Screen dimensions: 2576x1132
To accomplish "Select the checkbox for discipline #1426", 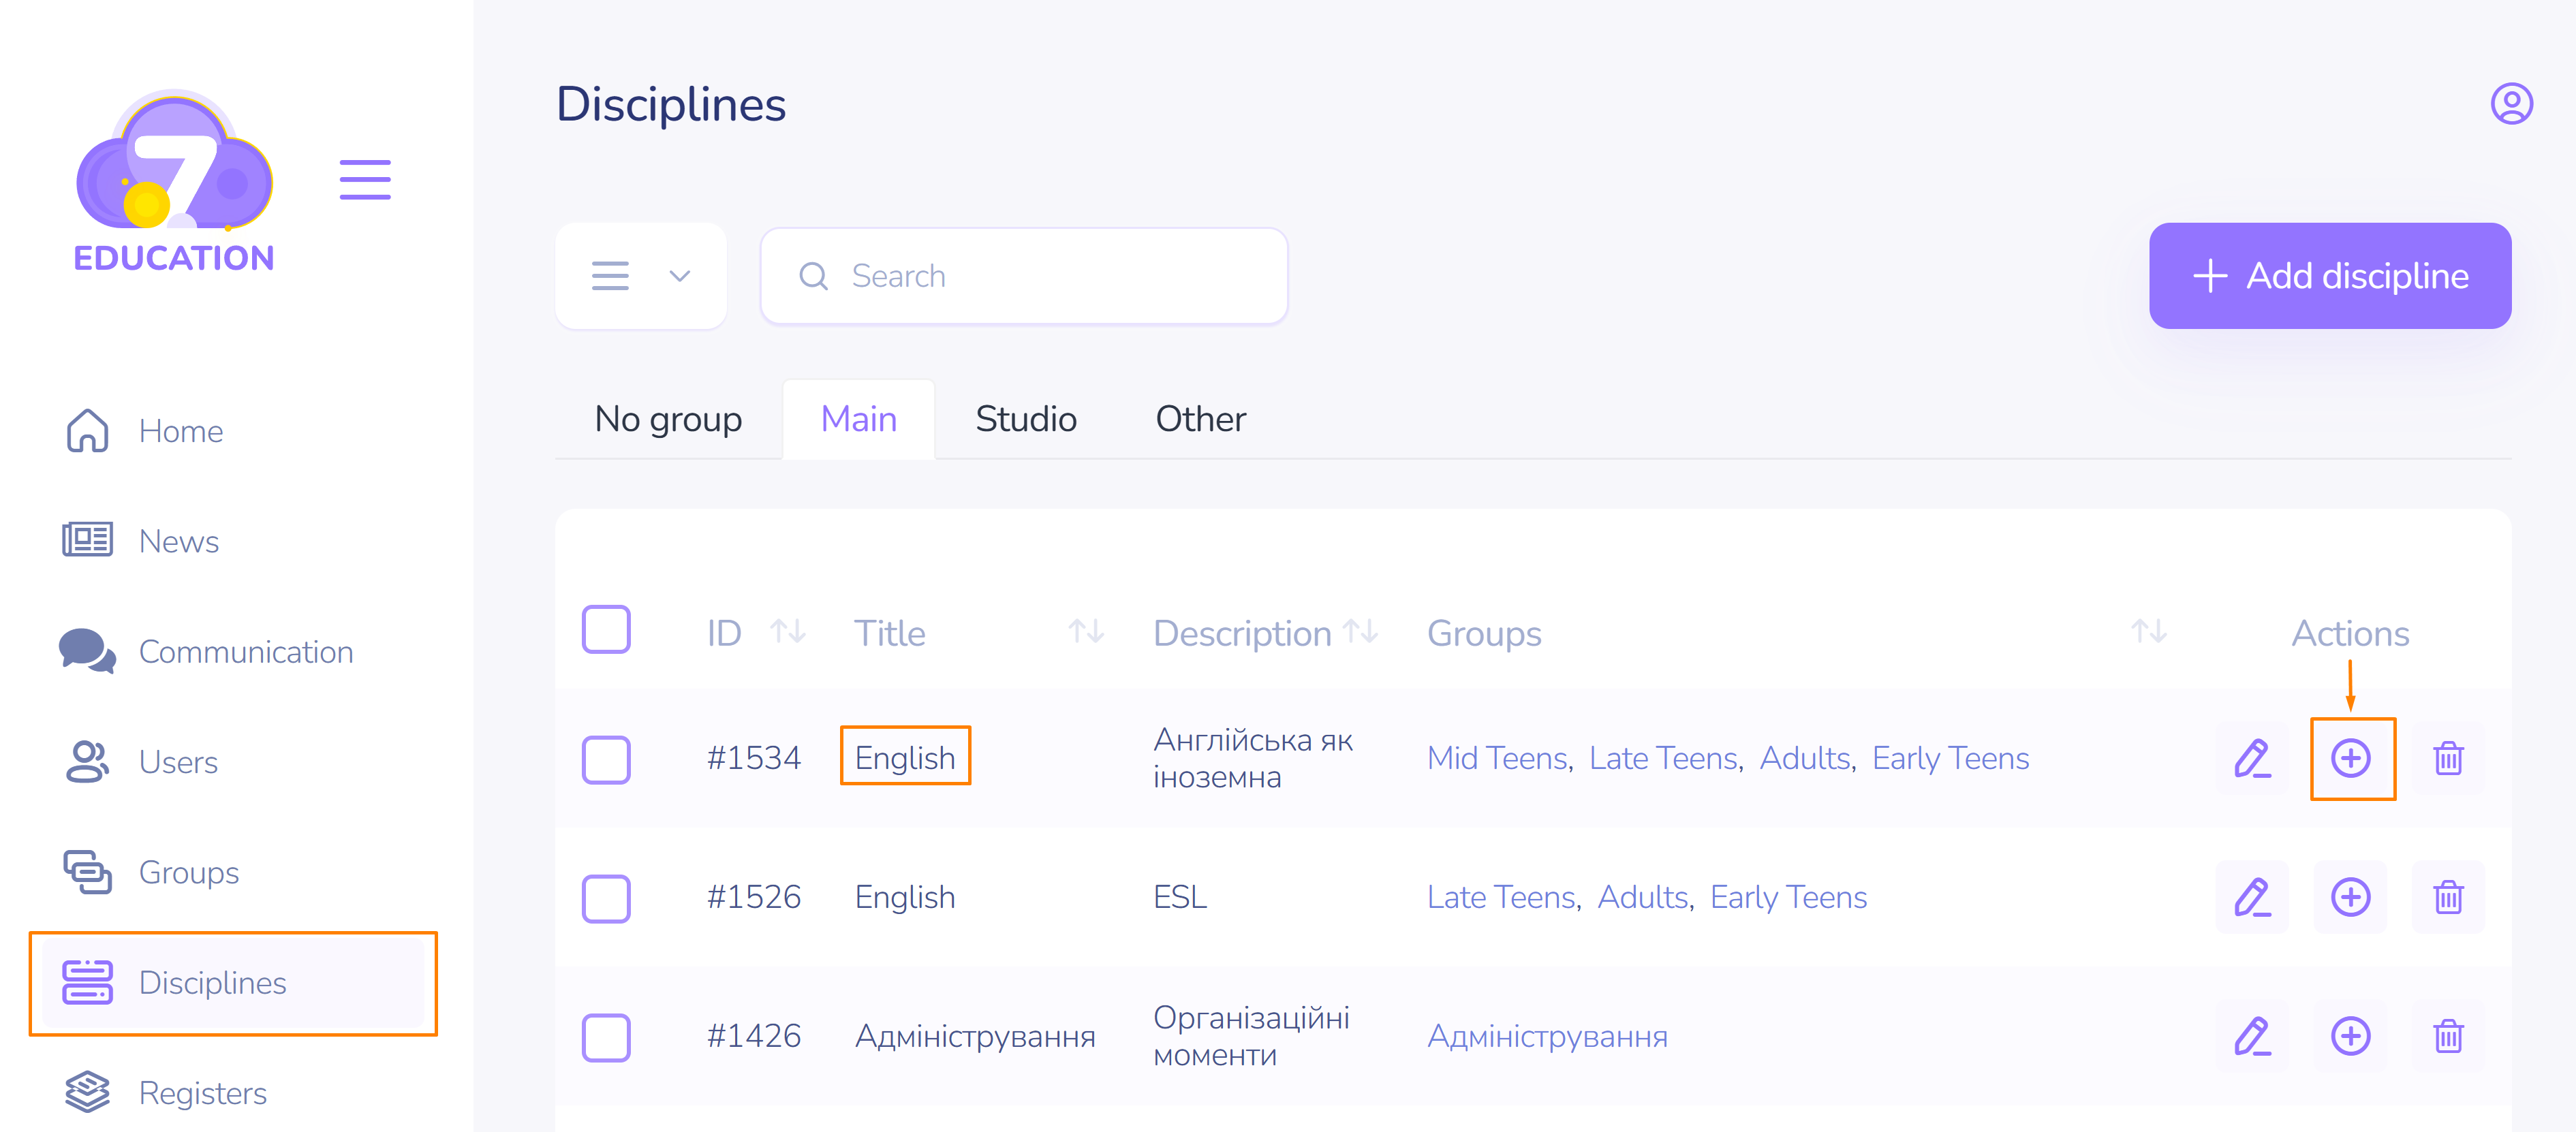I will pos(606,1037).
